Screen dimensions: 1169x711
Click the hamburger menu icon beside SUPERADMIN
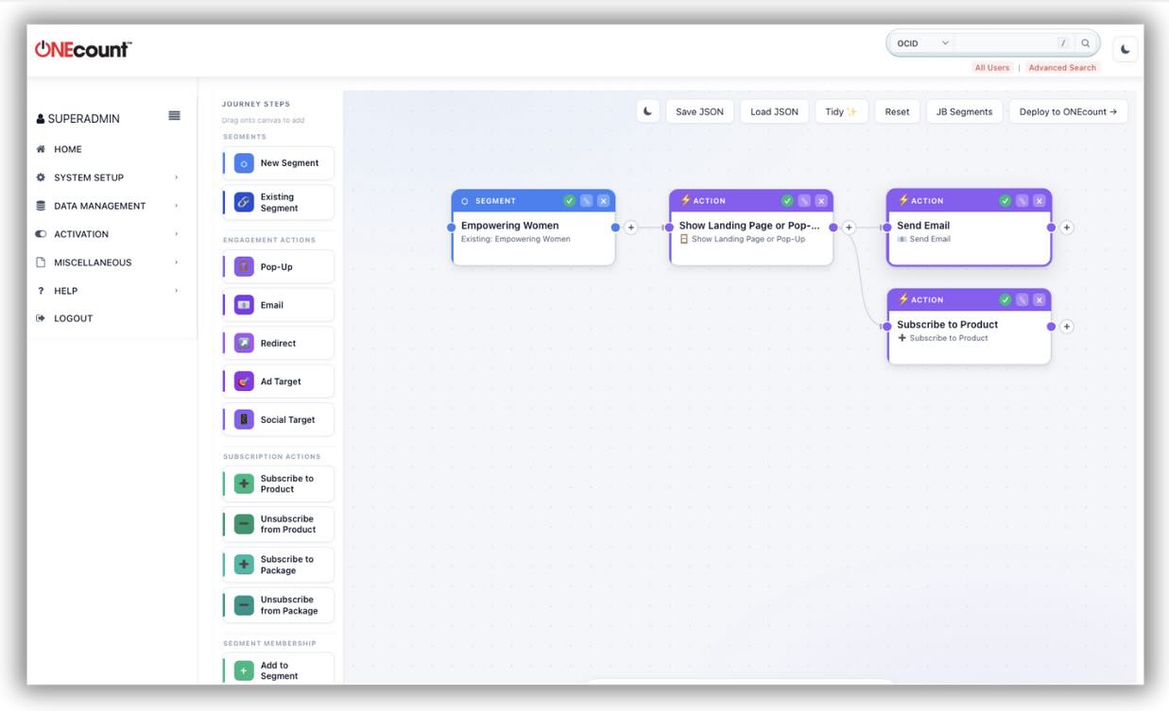pos(175,115)
